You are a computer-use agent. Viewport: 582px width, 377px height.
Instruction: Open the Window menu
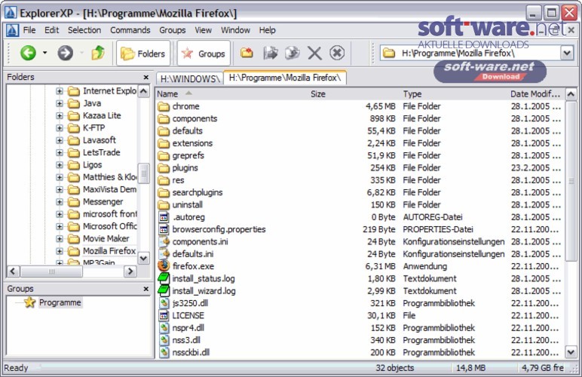(x=235, y=30)
